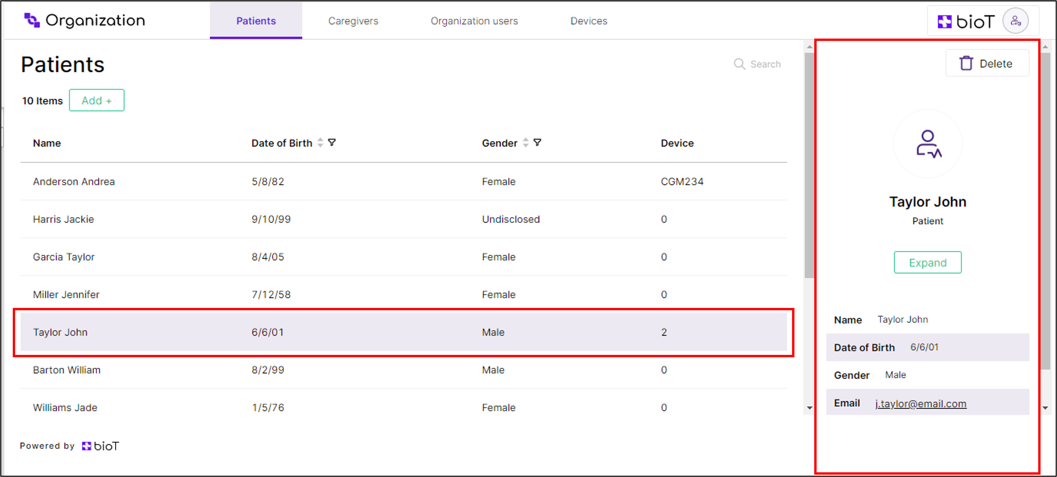1057x477 pixels.
Task: Go to Organization users tab
Action: [x=474, y=21]
